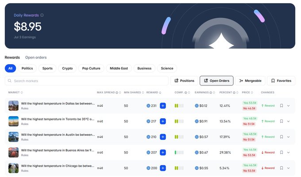Click No 51.5¢ on the Austin row
The width and height of the screenshot is (301, 177).
[x=249, y=139]
